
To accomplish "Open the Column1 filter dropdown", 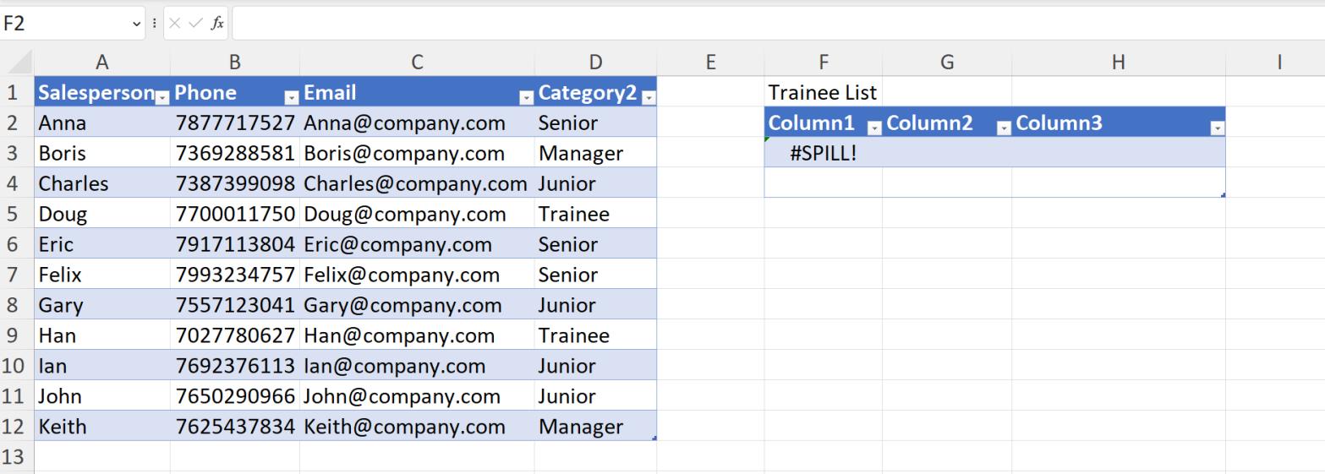I will click(875, 128).
